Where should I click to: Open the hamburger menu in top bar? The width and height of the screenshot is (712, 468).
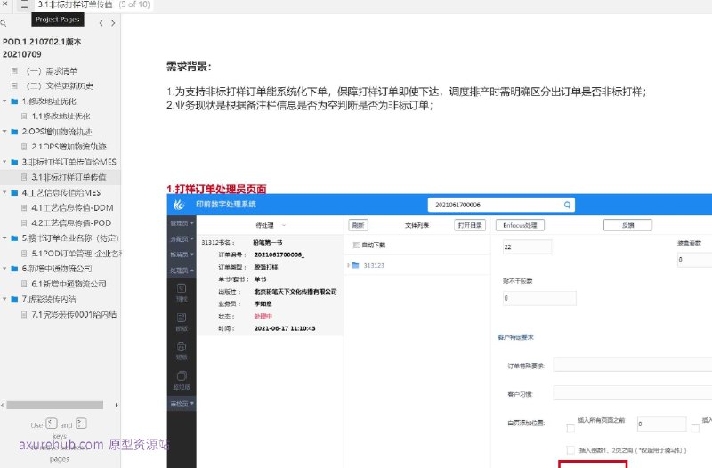(25, 5)
